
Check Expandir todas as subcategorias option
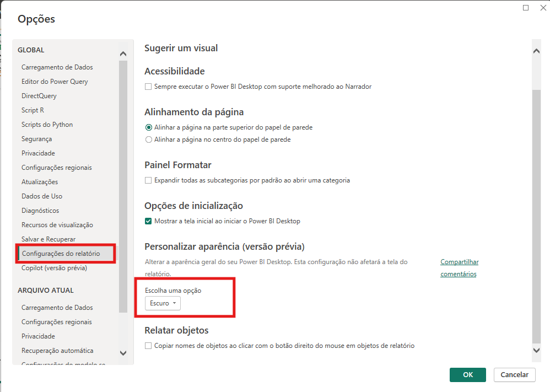[148, 180]
